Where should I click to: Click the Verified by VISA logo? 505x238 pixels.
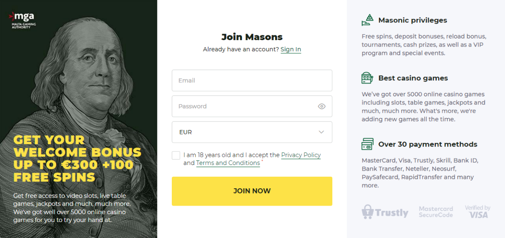pos(478,212)
